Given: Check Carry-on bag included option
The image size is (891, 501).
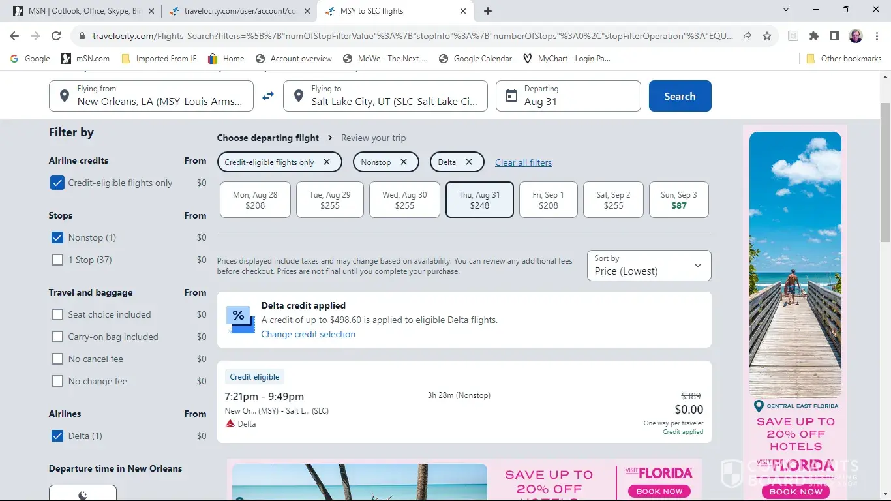Looking at the screenshot, I should [57, 337].
